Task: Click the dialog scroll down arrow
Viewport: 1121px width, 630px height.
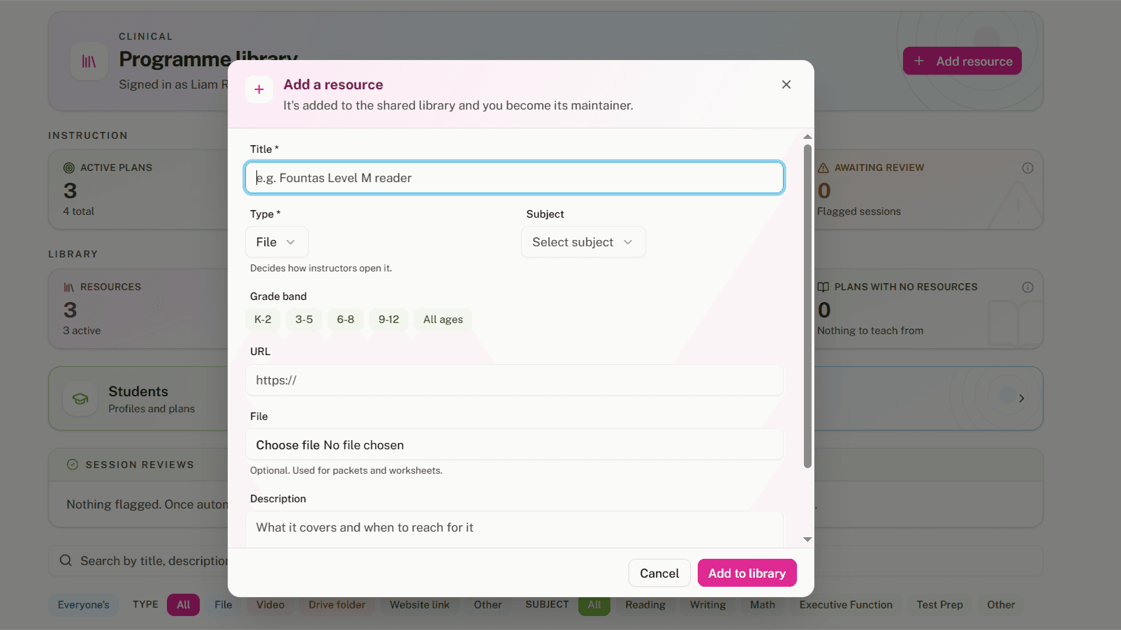Action: tap(807, 539)
